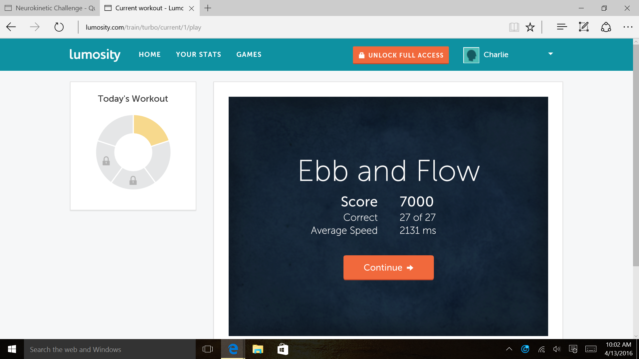
Task: Click the left locked workout segment icon
Action: pos(106,161)
